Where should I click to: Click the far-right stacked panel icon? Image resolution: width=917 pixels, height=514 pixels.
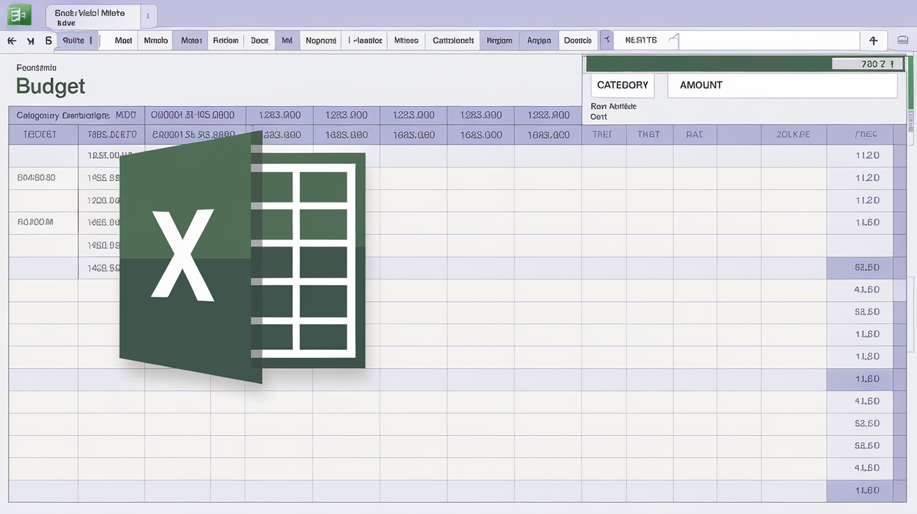(x=902, y=41)
